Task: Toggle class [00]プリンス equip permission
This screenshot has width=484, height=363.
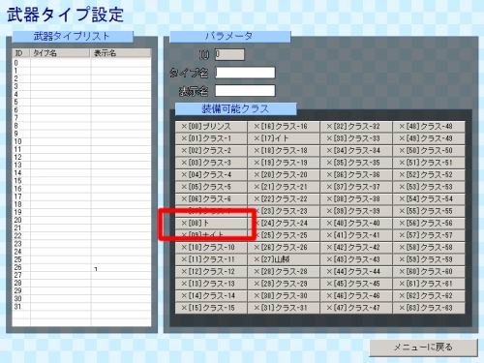Action: [x=211, y=127]
